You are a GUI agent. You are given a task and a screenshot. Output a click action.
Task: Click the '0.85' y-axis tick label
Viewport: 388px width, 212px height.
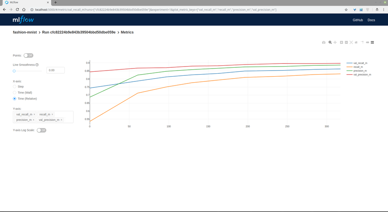tap(87, 71)
